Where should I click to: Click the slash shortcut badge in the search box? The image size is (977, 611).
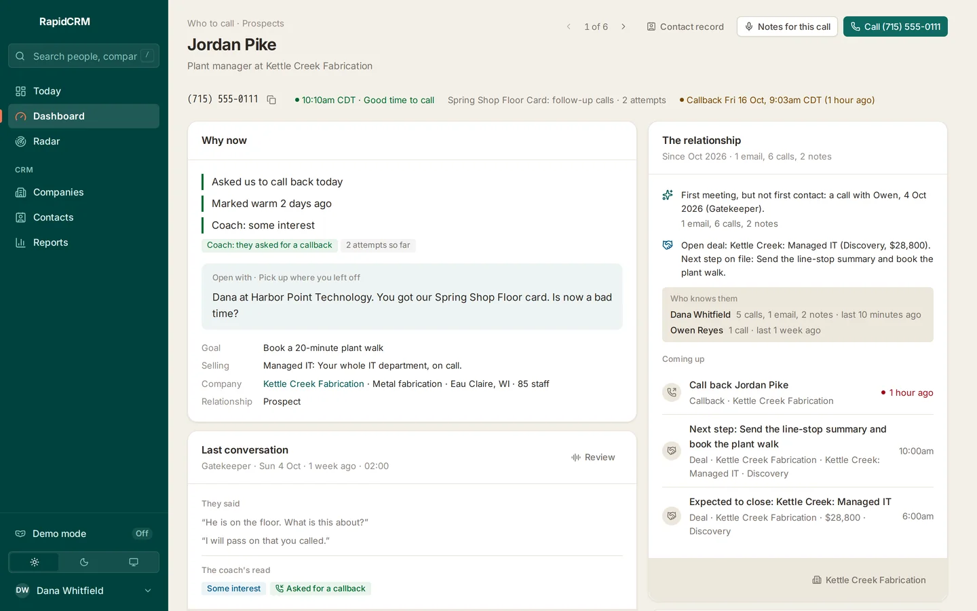pyautogui.click(x=147, y=56)
